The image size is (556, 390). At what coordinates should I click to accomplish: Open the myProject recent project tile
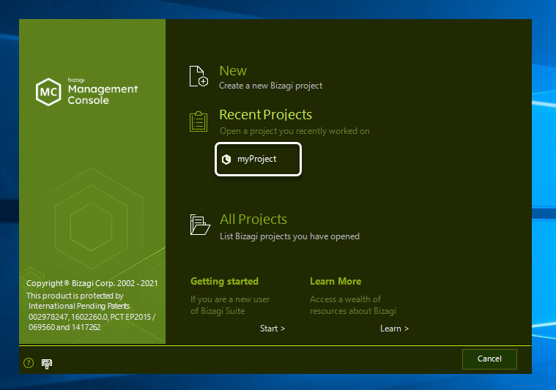tap(258, 159)
